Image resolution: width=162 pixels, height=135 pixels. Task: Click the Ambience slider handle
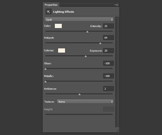pos(79,94)
